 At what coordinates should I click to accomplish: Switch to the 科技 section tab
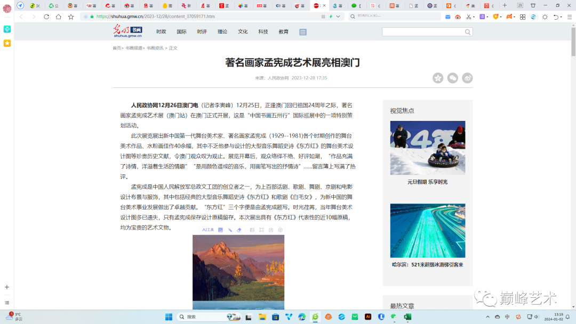click(x=263, y=31)
